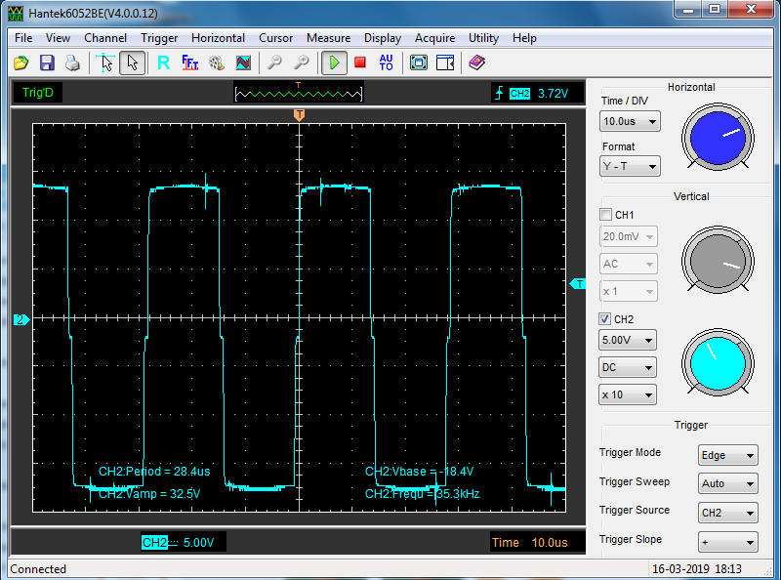Screen dimensions: 781x580
Task: Click the waveform picture icon in toolbar
Action: click(x=243, y=62)
